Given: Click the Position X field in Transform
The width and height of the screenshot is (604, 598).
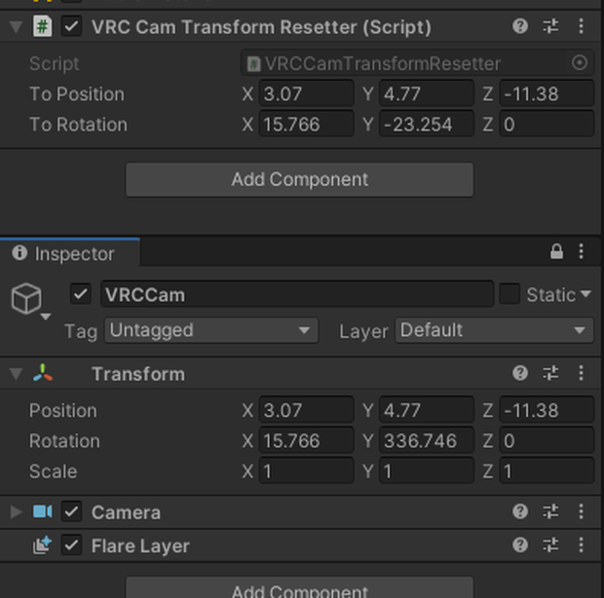Looking at the screenshot, I should point(307,410).
